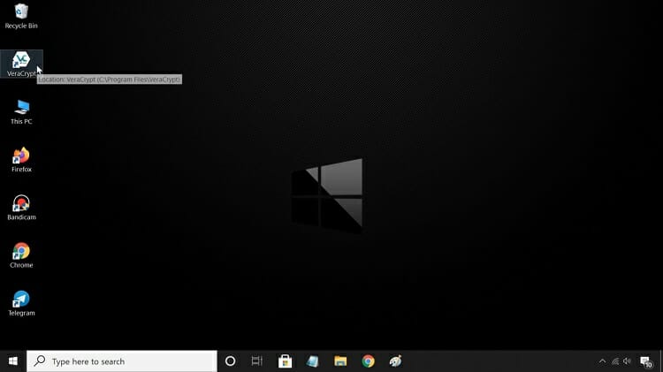Screen dimensions: 663x372
Task: Open the Action Center notifications
Action: [x=646, y=361]
